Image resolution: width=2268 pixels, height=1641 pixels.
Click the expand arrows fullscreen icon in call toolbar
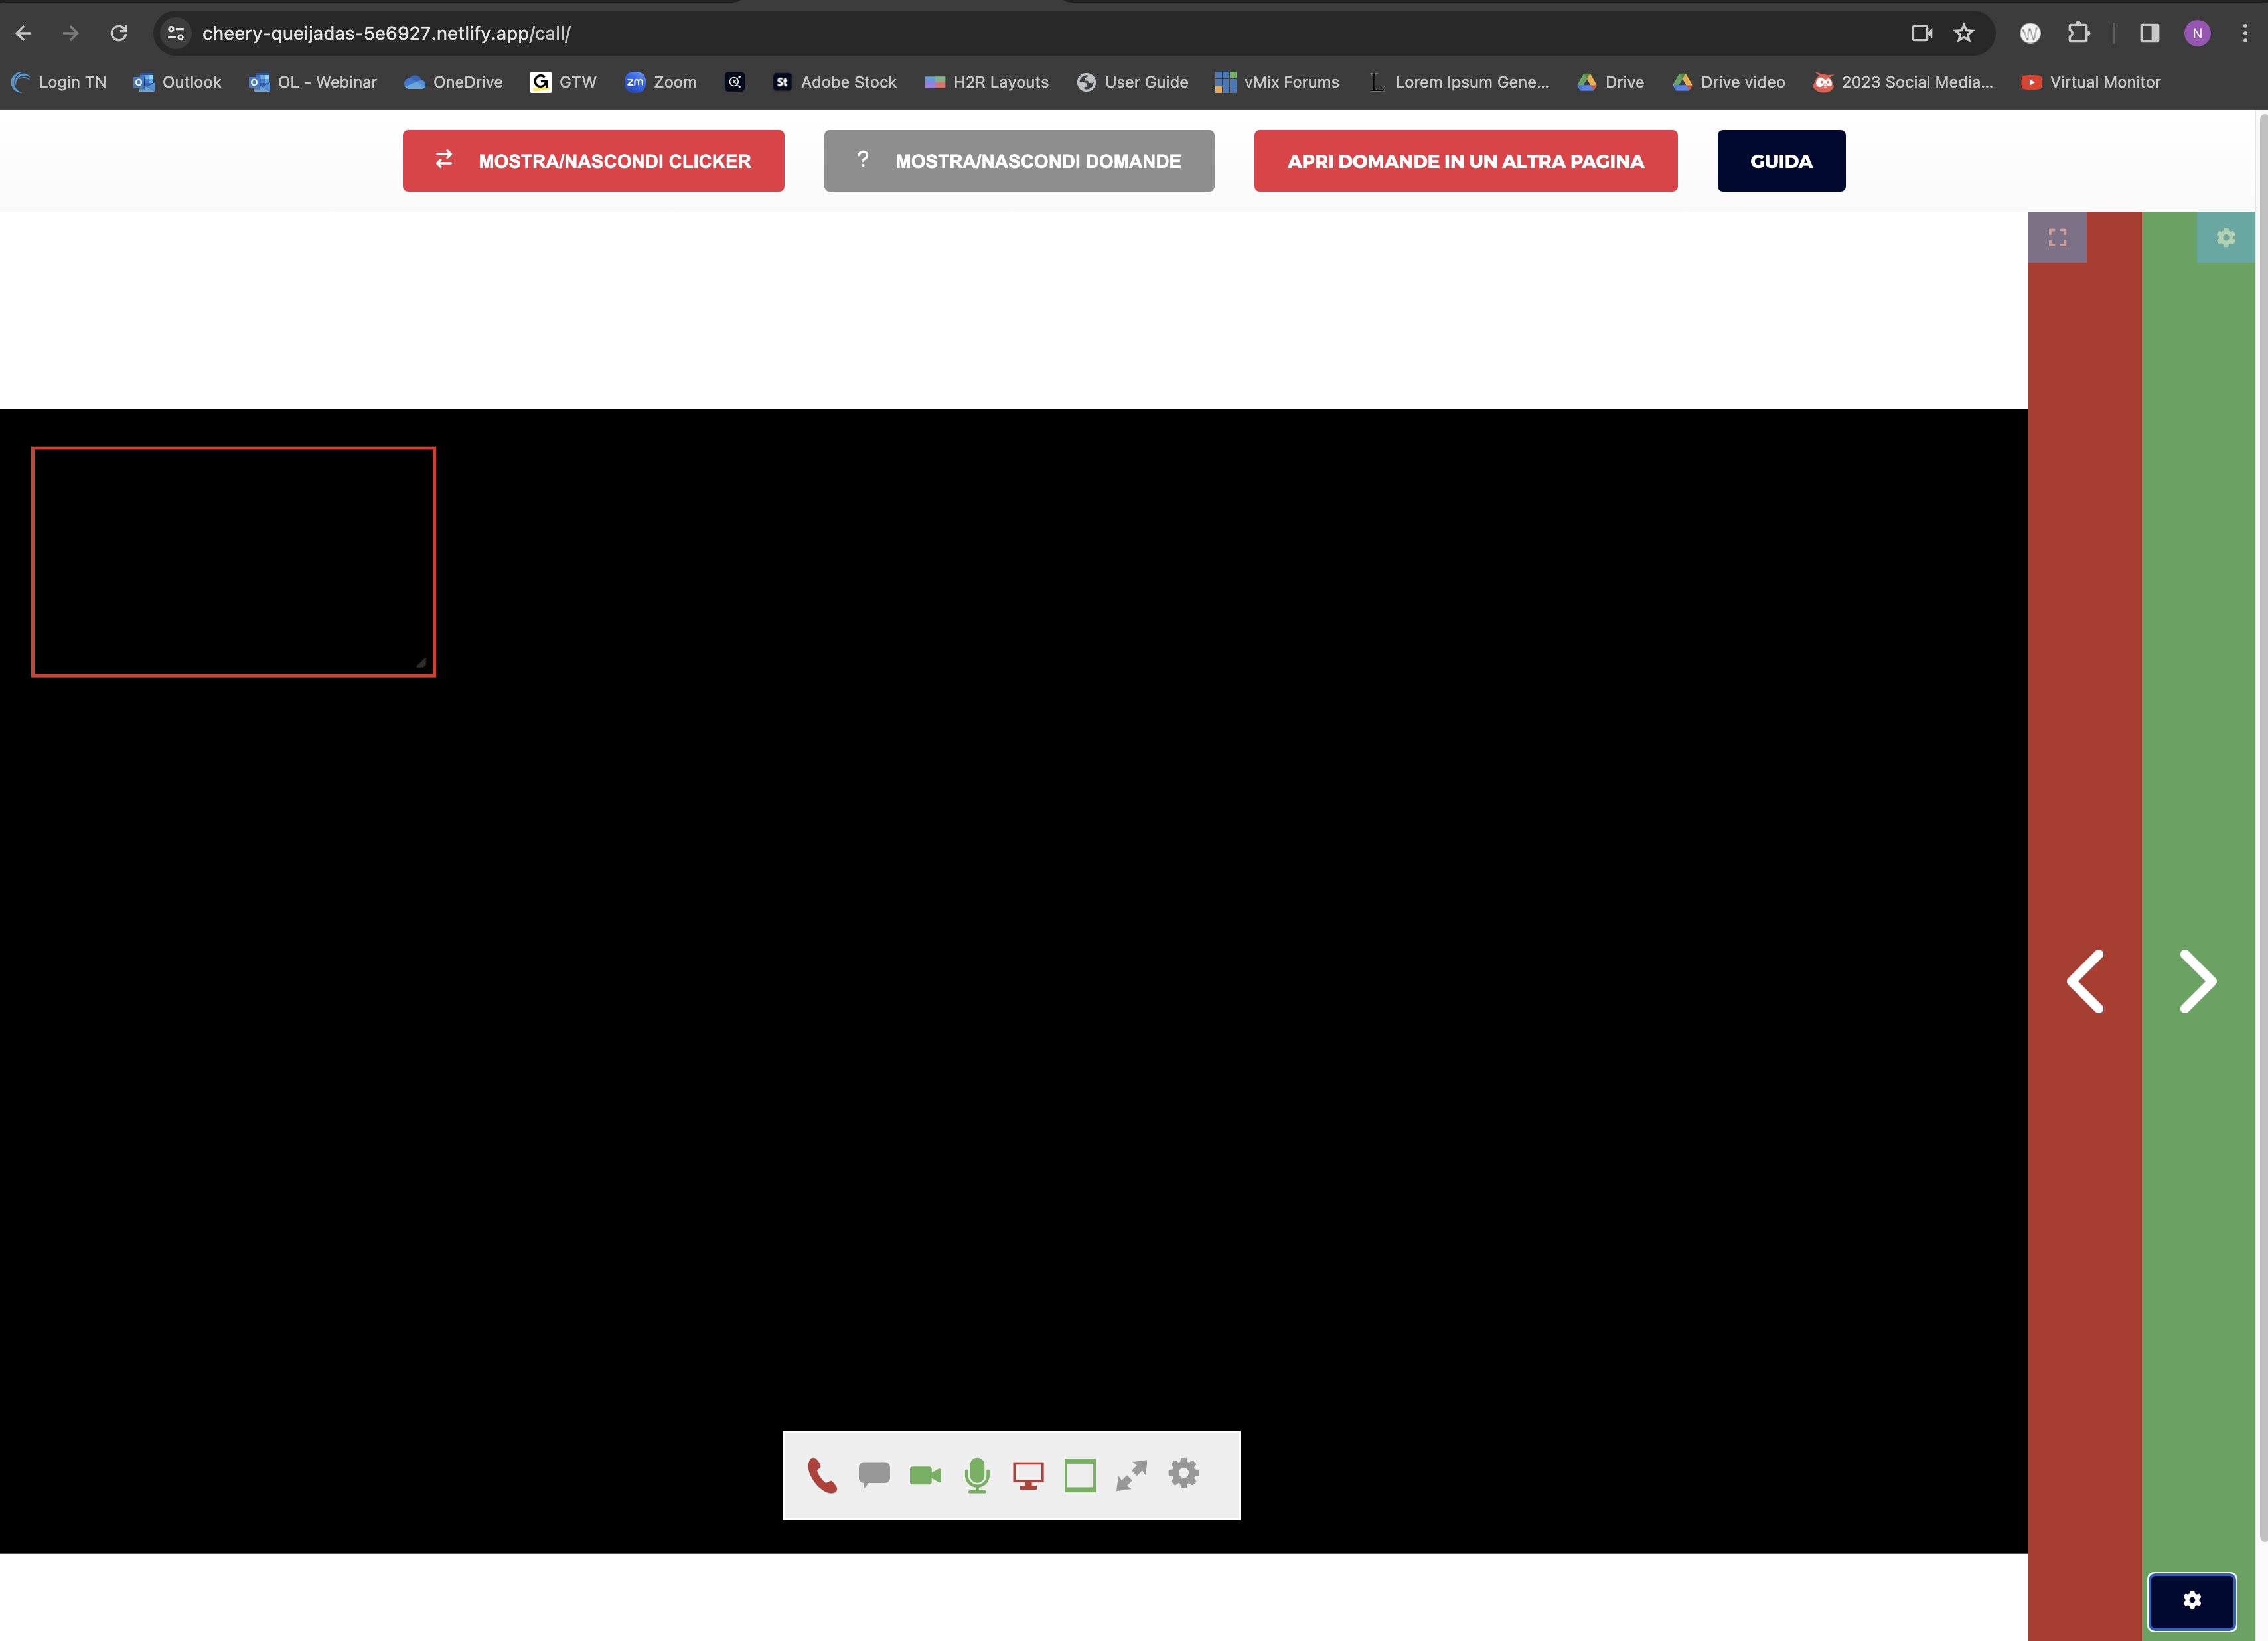pos(1131,1475)
